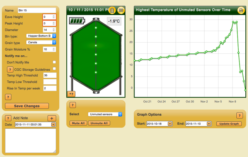Adjust the Peak Height stepper
This screenshot has height=157, width=248.
coord(53,23)
